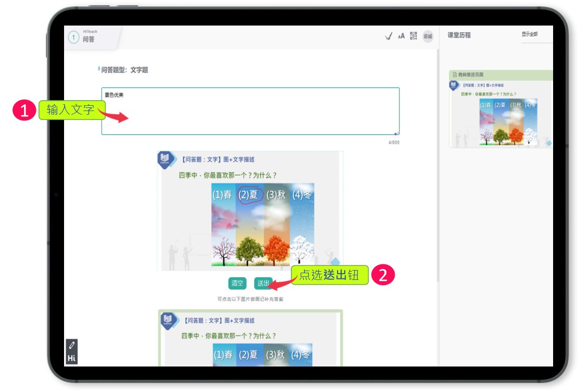
Task: Click the 课堂历程 panel heading
Action: (x=459, y=35)
